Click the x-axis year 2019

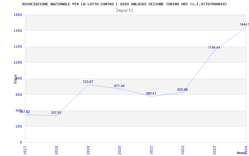tap(88, 150)
